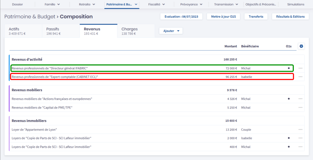Click O2s dot indicator on Directeur général IFABRIC row
Image resolution: width=313 pixels, height=160 pixels.
click(289, 68)
